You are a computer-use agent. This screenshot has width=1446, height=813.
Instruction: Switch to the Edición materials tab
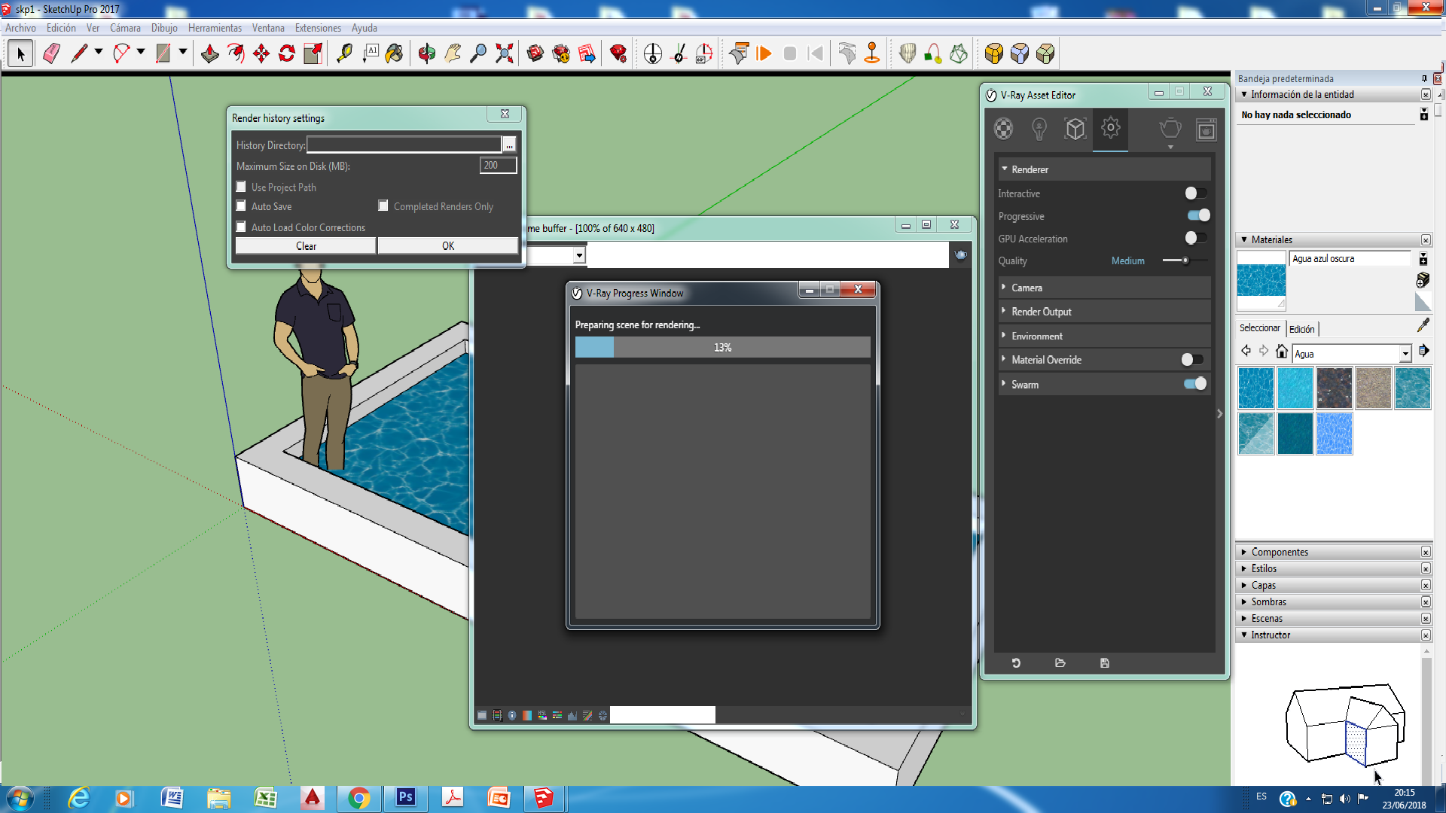point(1301,329)
